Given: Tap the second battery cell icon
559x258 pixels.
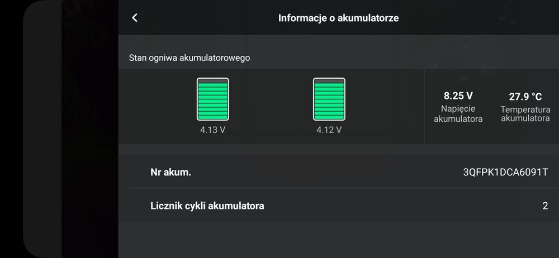Looking at the screenshot, I should [x=329, y=99].
